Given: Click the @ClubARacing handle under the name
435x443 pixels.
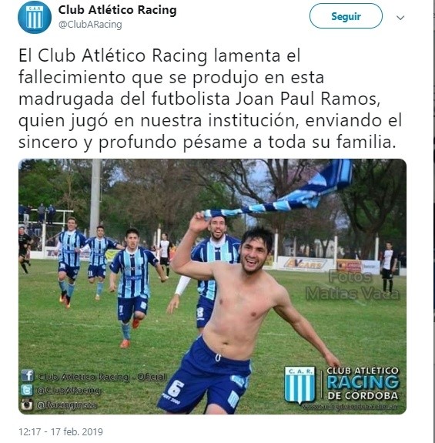Looking at the screenshot, I should point(90,25).
